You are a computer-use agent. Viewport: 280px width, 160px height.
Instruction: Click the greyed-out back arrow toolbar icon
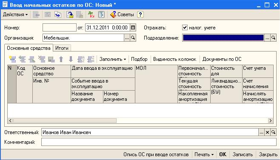(36, 14)
